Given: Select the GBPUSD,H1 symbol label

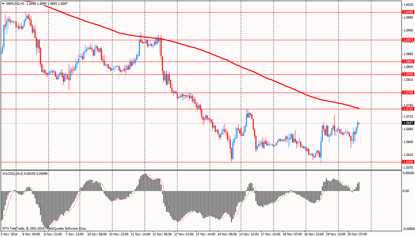Looking at the screenshot, I should [x=15, y=4].
